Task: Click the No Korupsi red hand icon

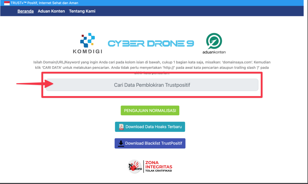Action: coord(134,166)
